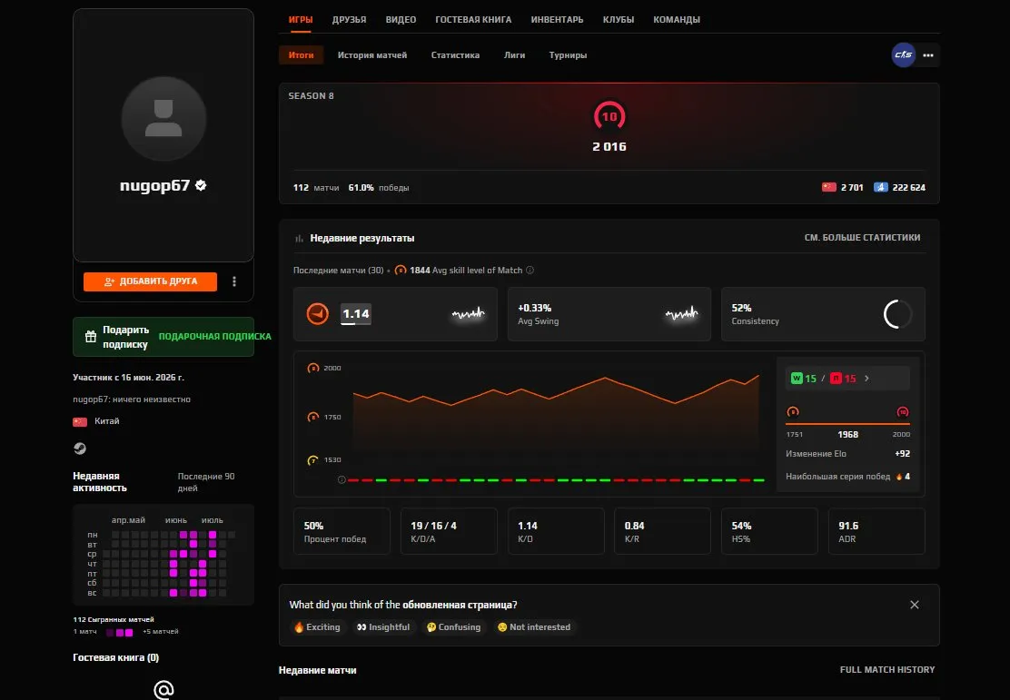Screen dimensions: 1010x700
Task: Click the Elo progress bar from 1751 to 2000
Action: pos(847,424)
